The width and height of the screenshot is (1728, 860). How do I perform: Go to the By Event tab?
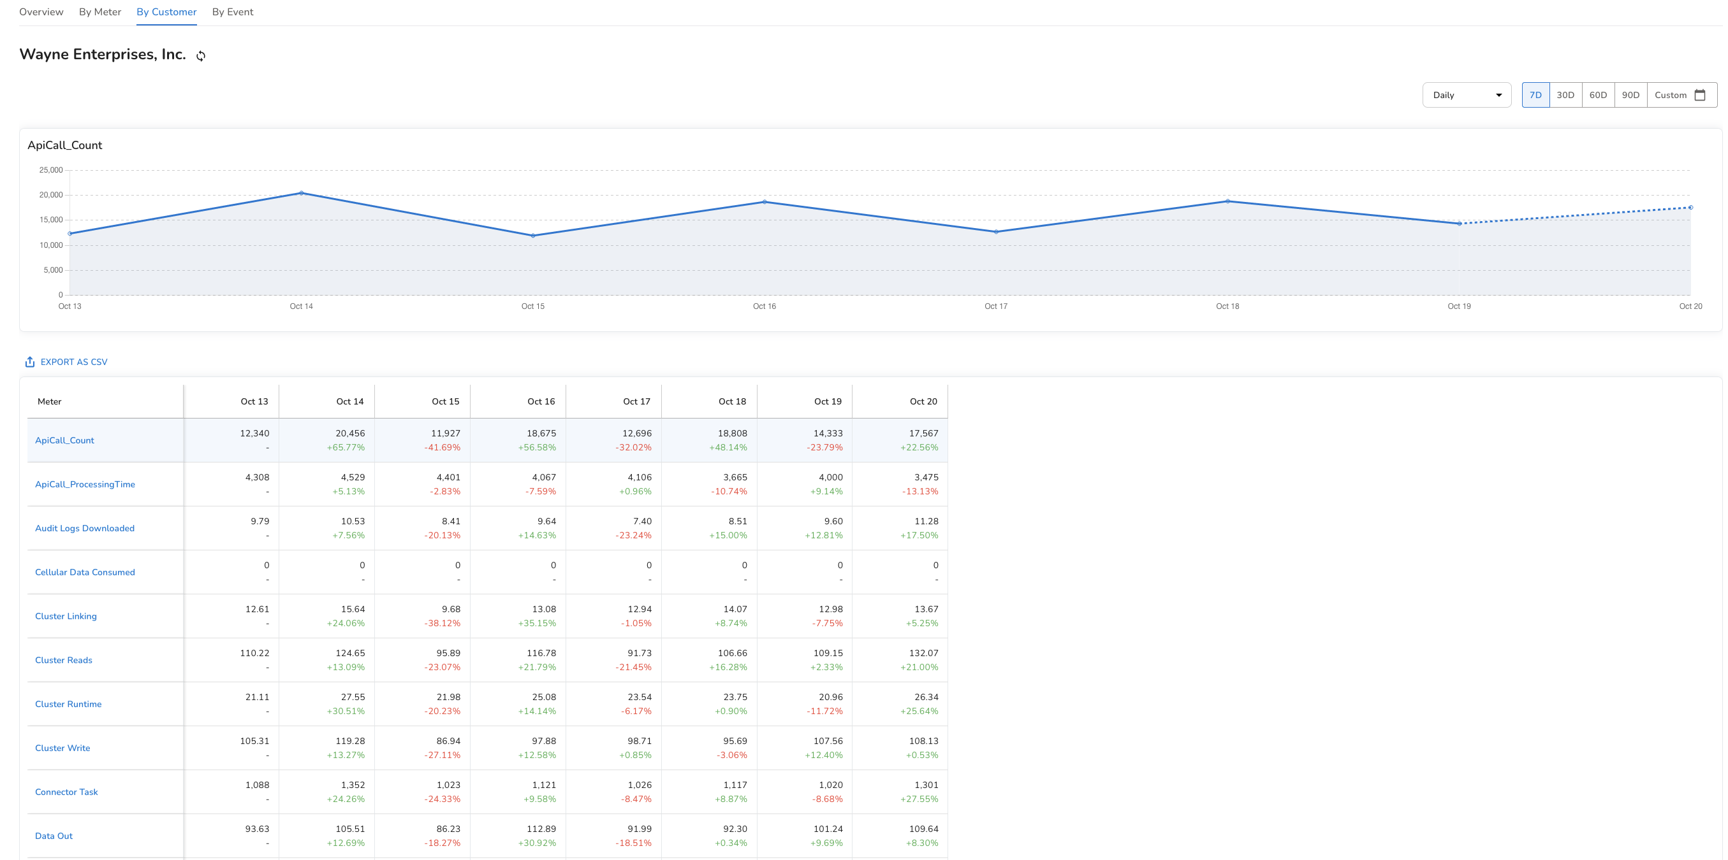232,12
